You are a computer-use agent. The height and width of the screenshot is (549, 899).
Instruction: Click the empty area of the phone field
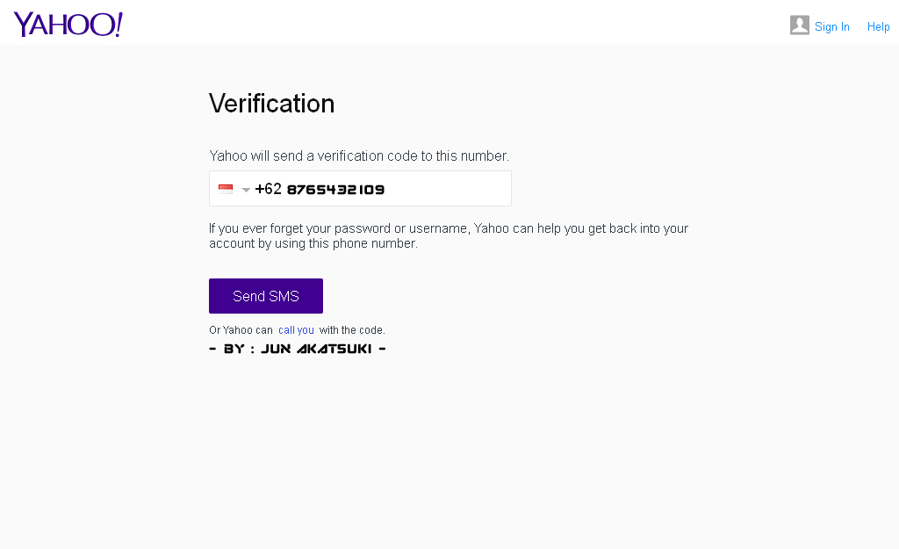click(x=447, y=189)
